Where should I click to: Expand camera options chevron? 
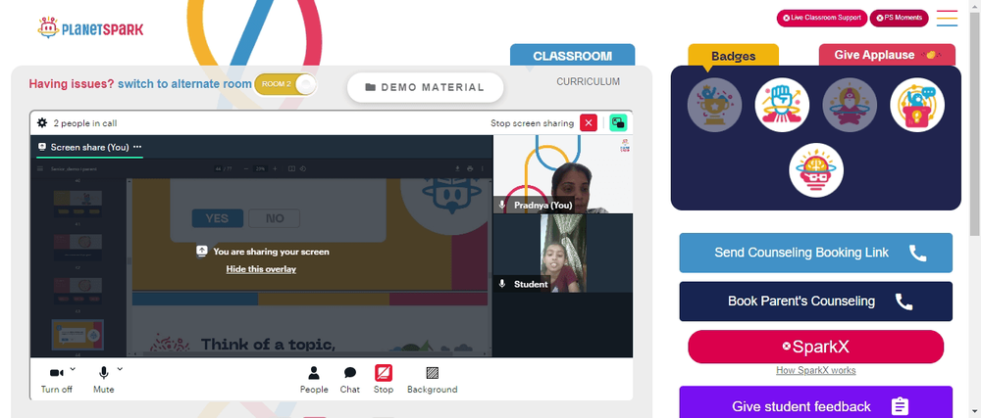73,369
